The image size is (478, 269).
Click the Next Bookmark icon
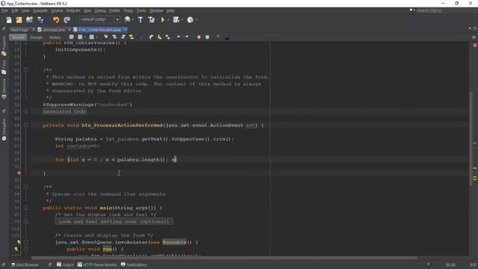coord(159,37)
